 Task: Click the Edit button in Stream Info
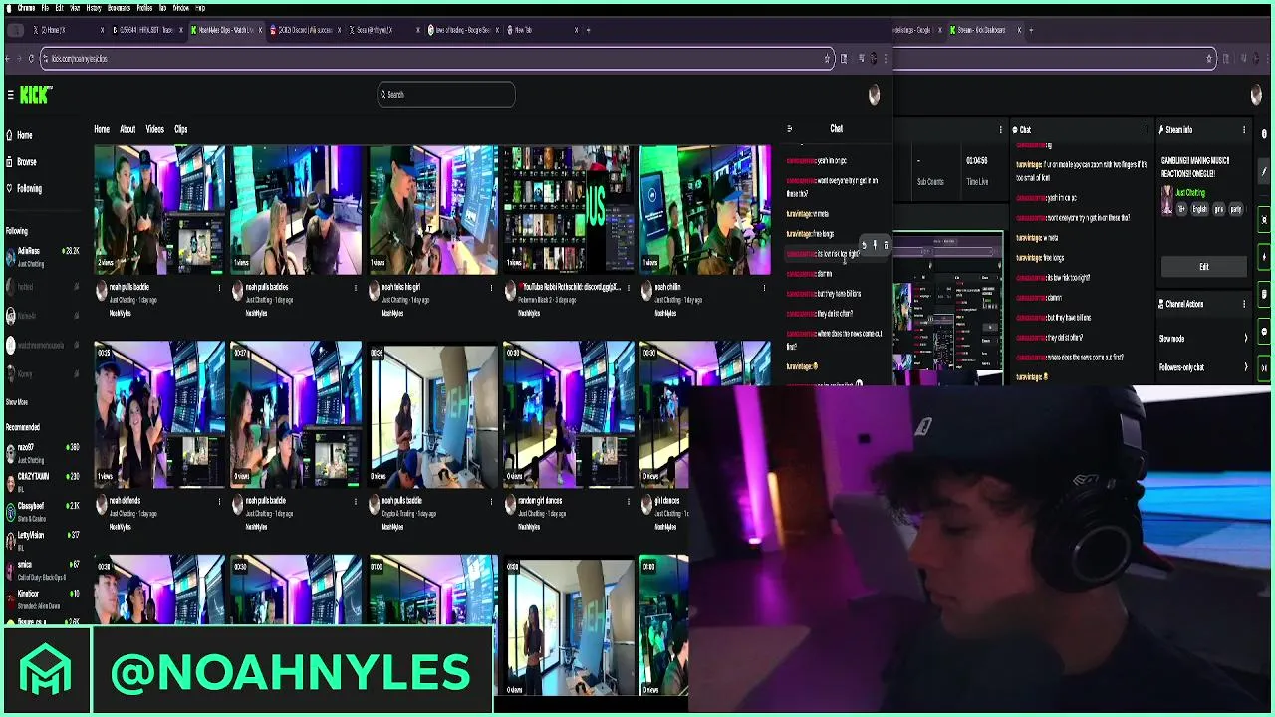pyautogui.click(x=1203, y=267)
